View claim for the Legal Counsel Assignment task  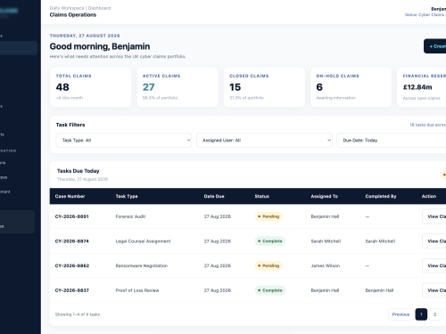coord(434,241)
